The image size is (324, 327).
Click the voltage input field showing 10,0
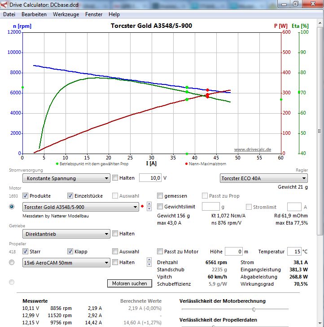coord(150,178)
